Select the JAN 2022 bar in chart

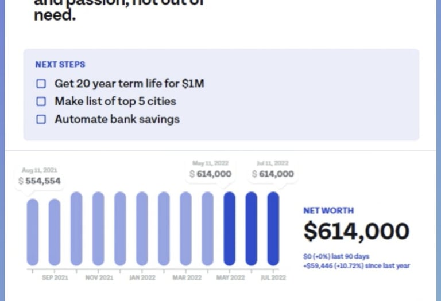142,228
